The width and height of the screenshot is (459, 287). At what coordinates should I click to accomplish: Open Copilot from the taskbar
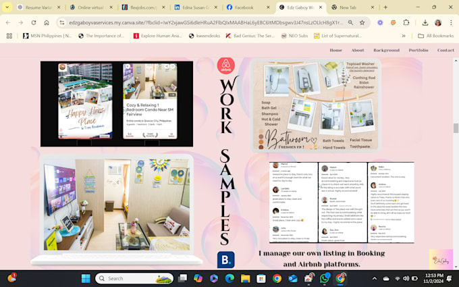pos(198,278)
